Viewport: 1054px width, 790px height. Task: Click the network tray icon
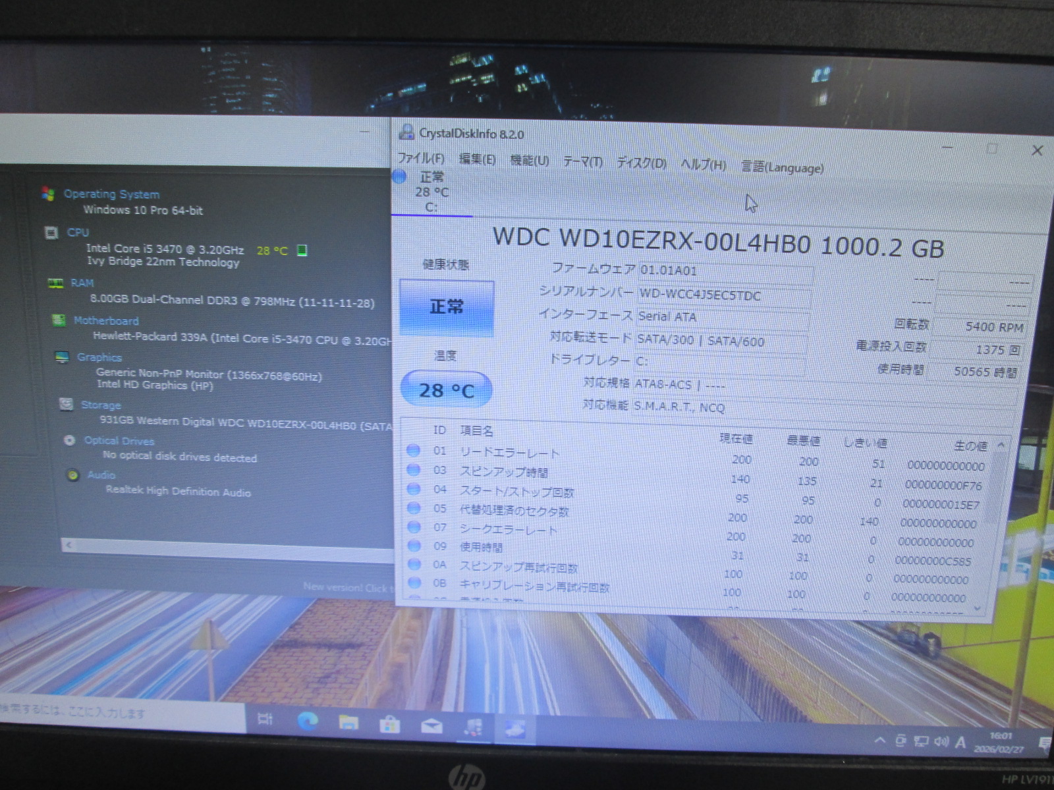point(921,742)
